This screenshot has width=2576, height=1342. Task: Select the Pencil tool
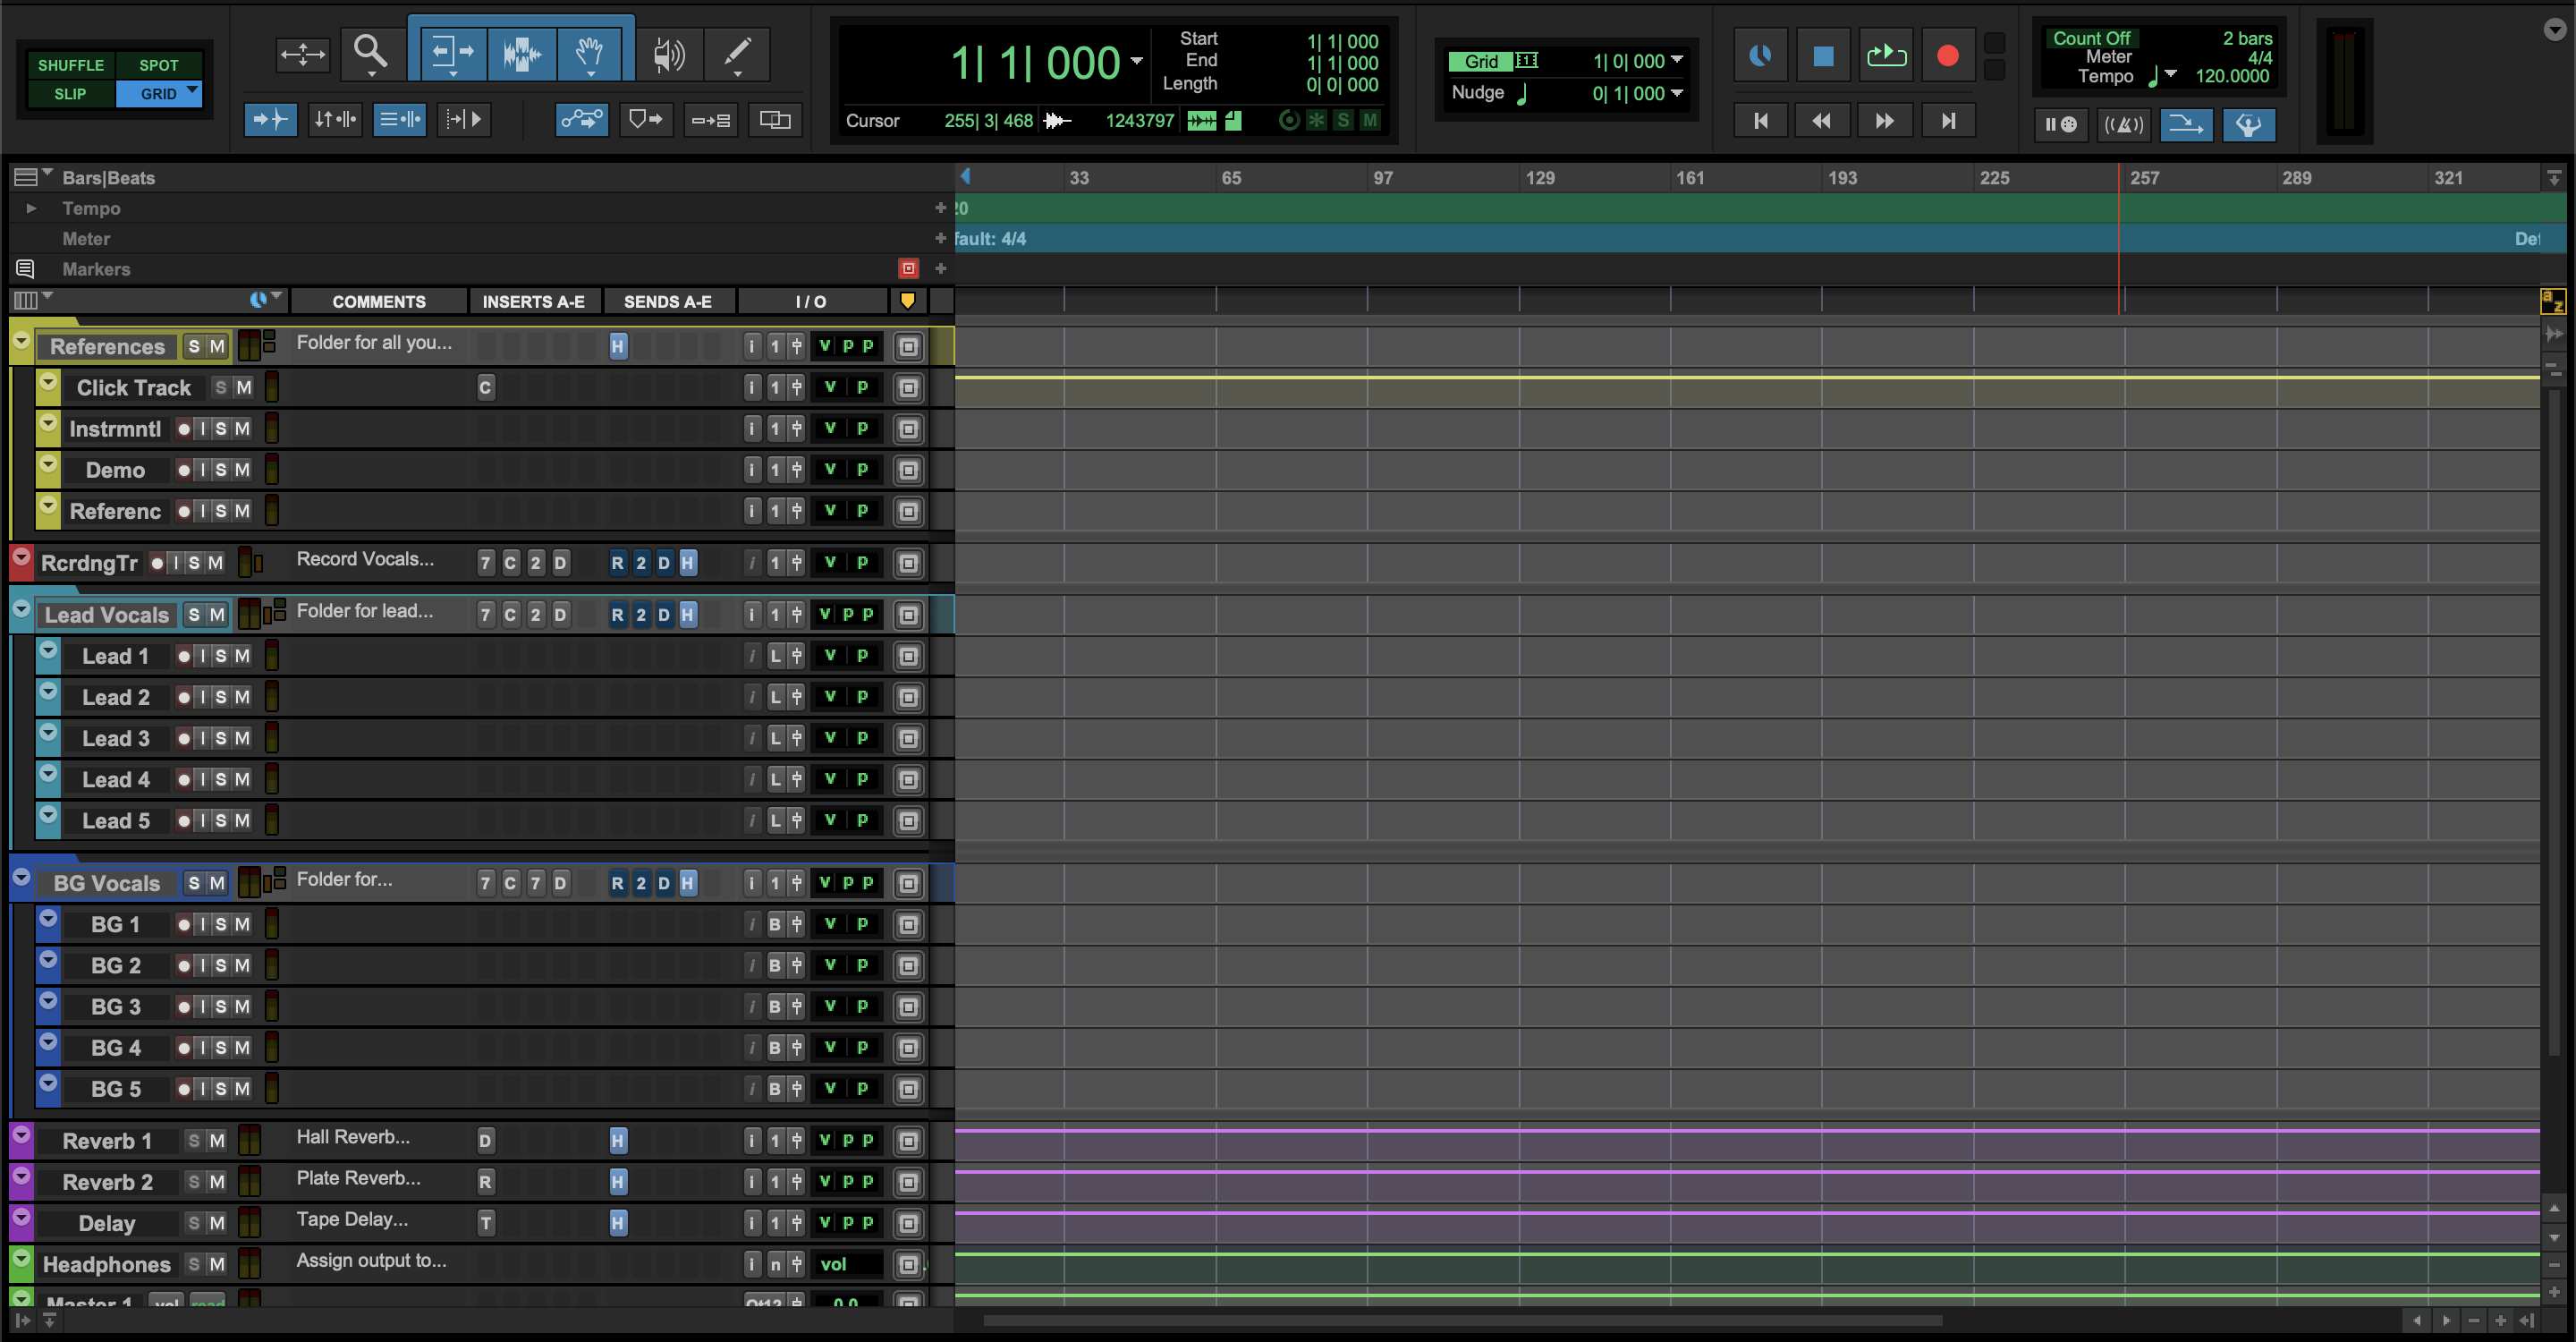click(737, 54)
